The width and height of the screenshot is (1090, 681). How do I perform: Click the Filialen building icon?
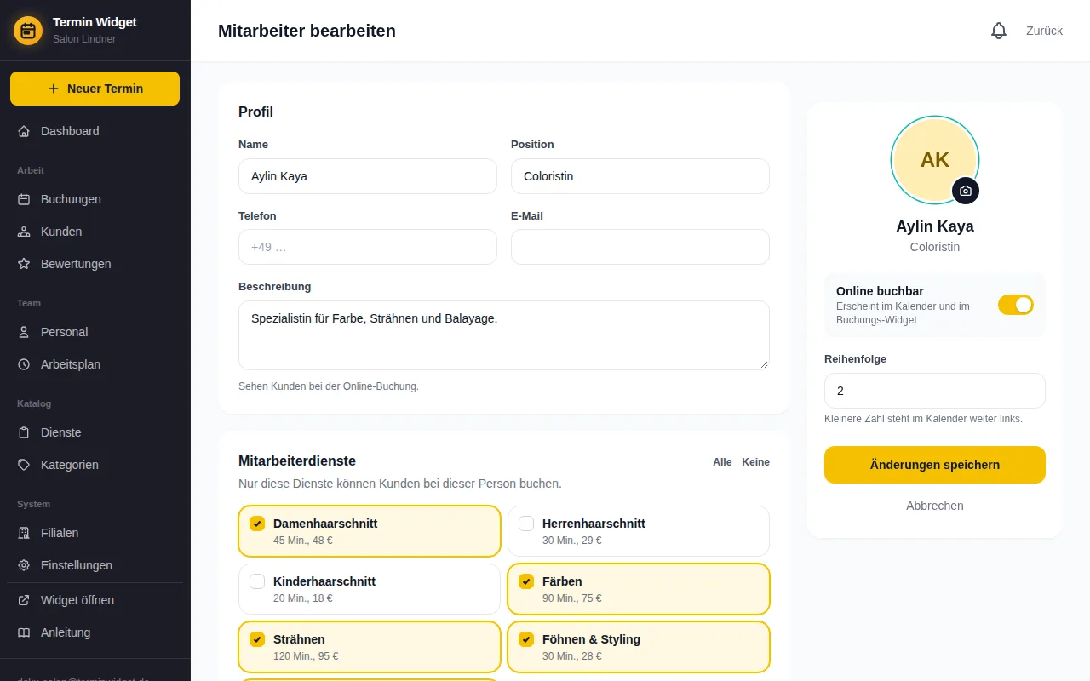coord(24,533)
